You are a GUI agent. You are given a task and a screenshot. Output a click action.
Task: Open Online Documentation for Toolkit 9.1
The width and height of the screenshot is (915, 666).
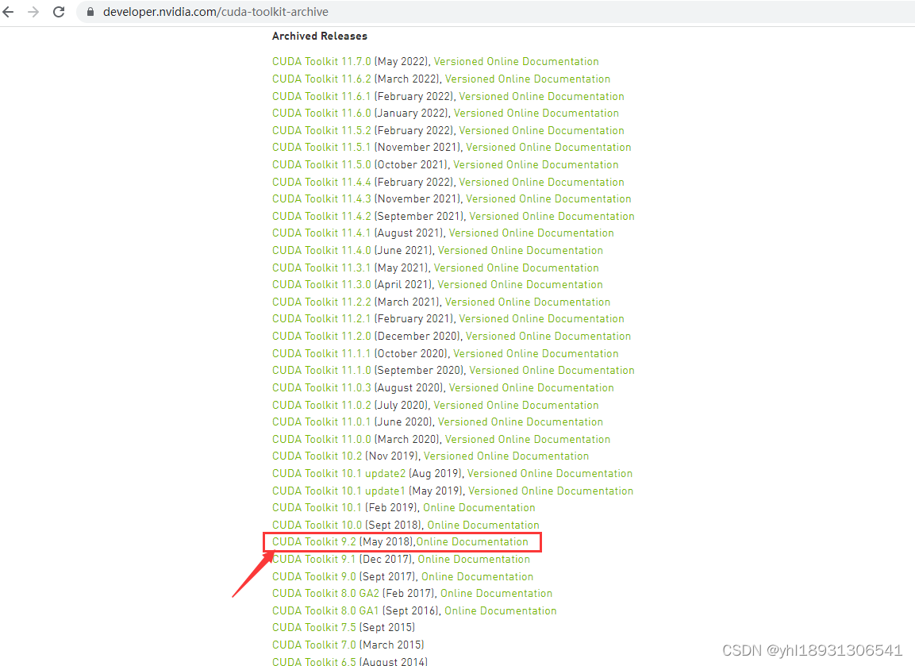(474, 559)
